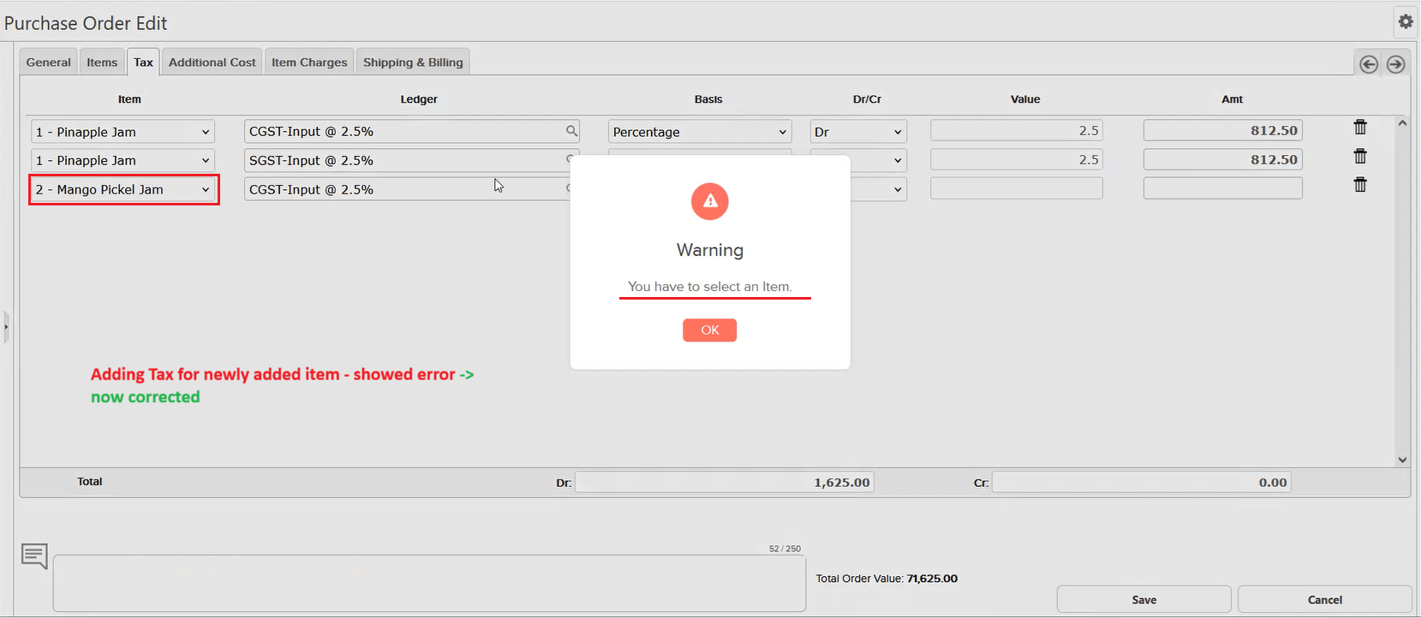The image size is (1421, 618).
Task: Open the Dr/Cr dropdown in third row
Action: coord(878,189)
